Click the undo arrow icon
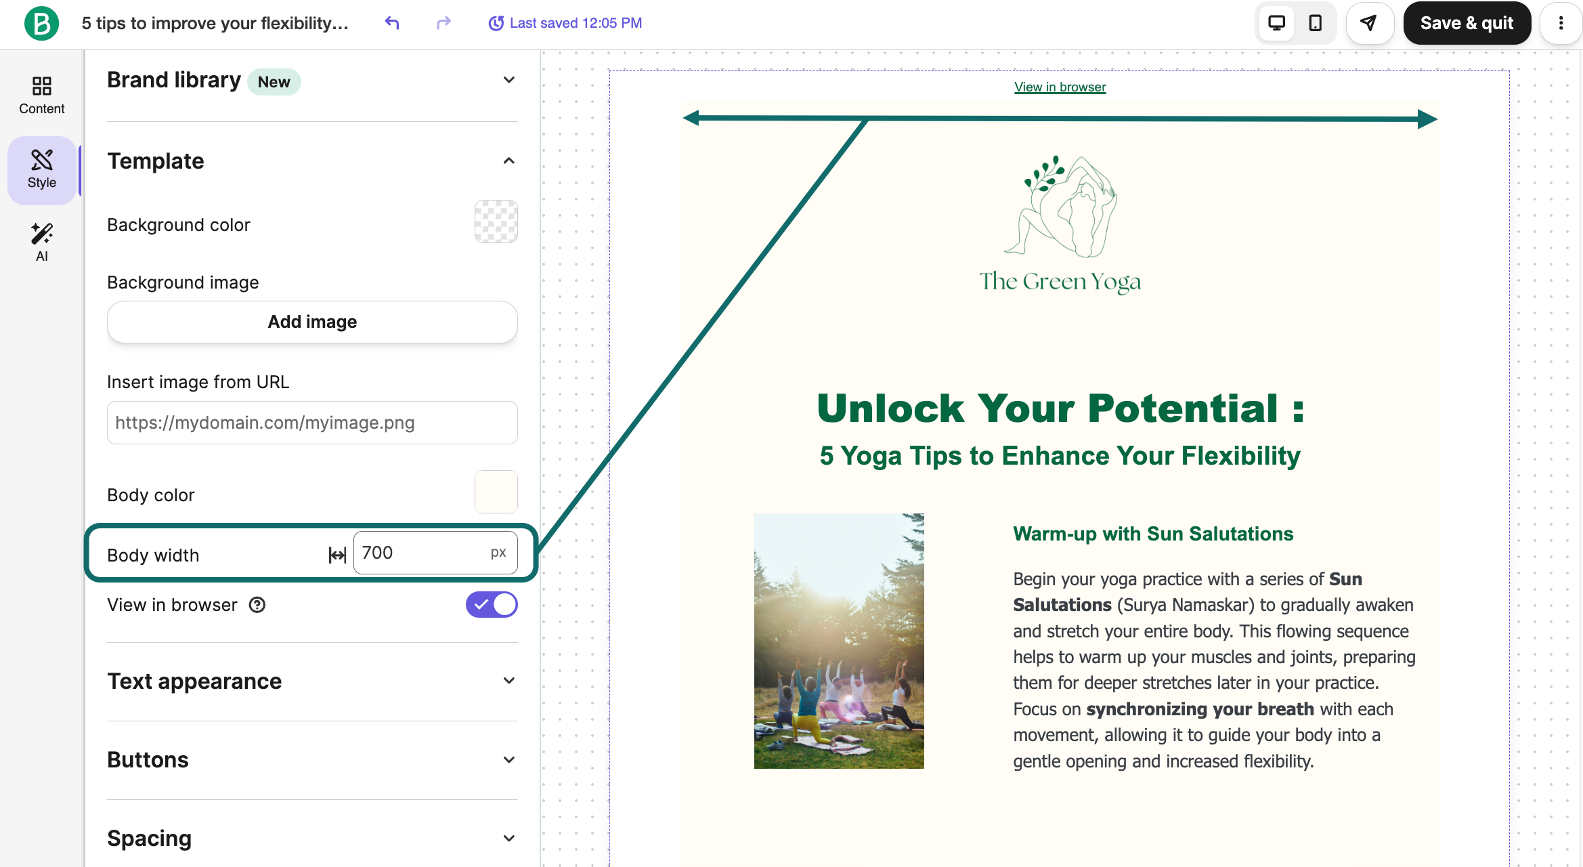 pyautogui.click(x=392, y=23)
